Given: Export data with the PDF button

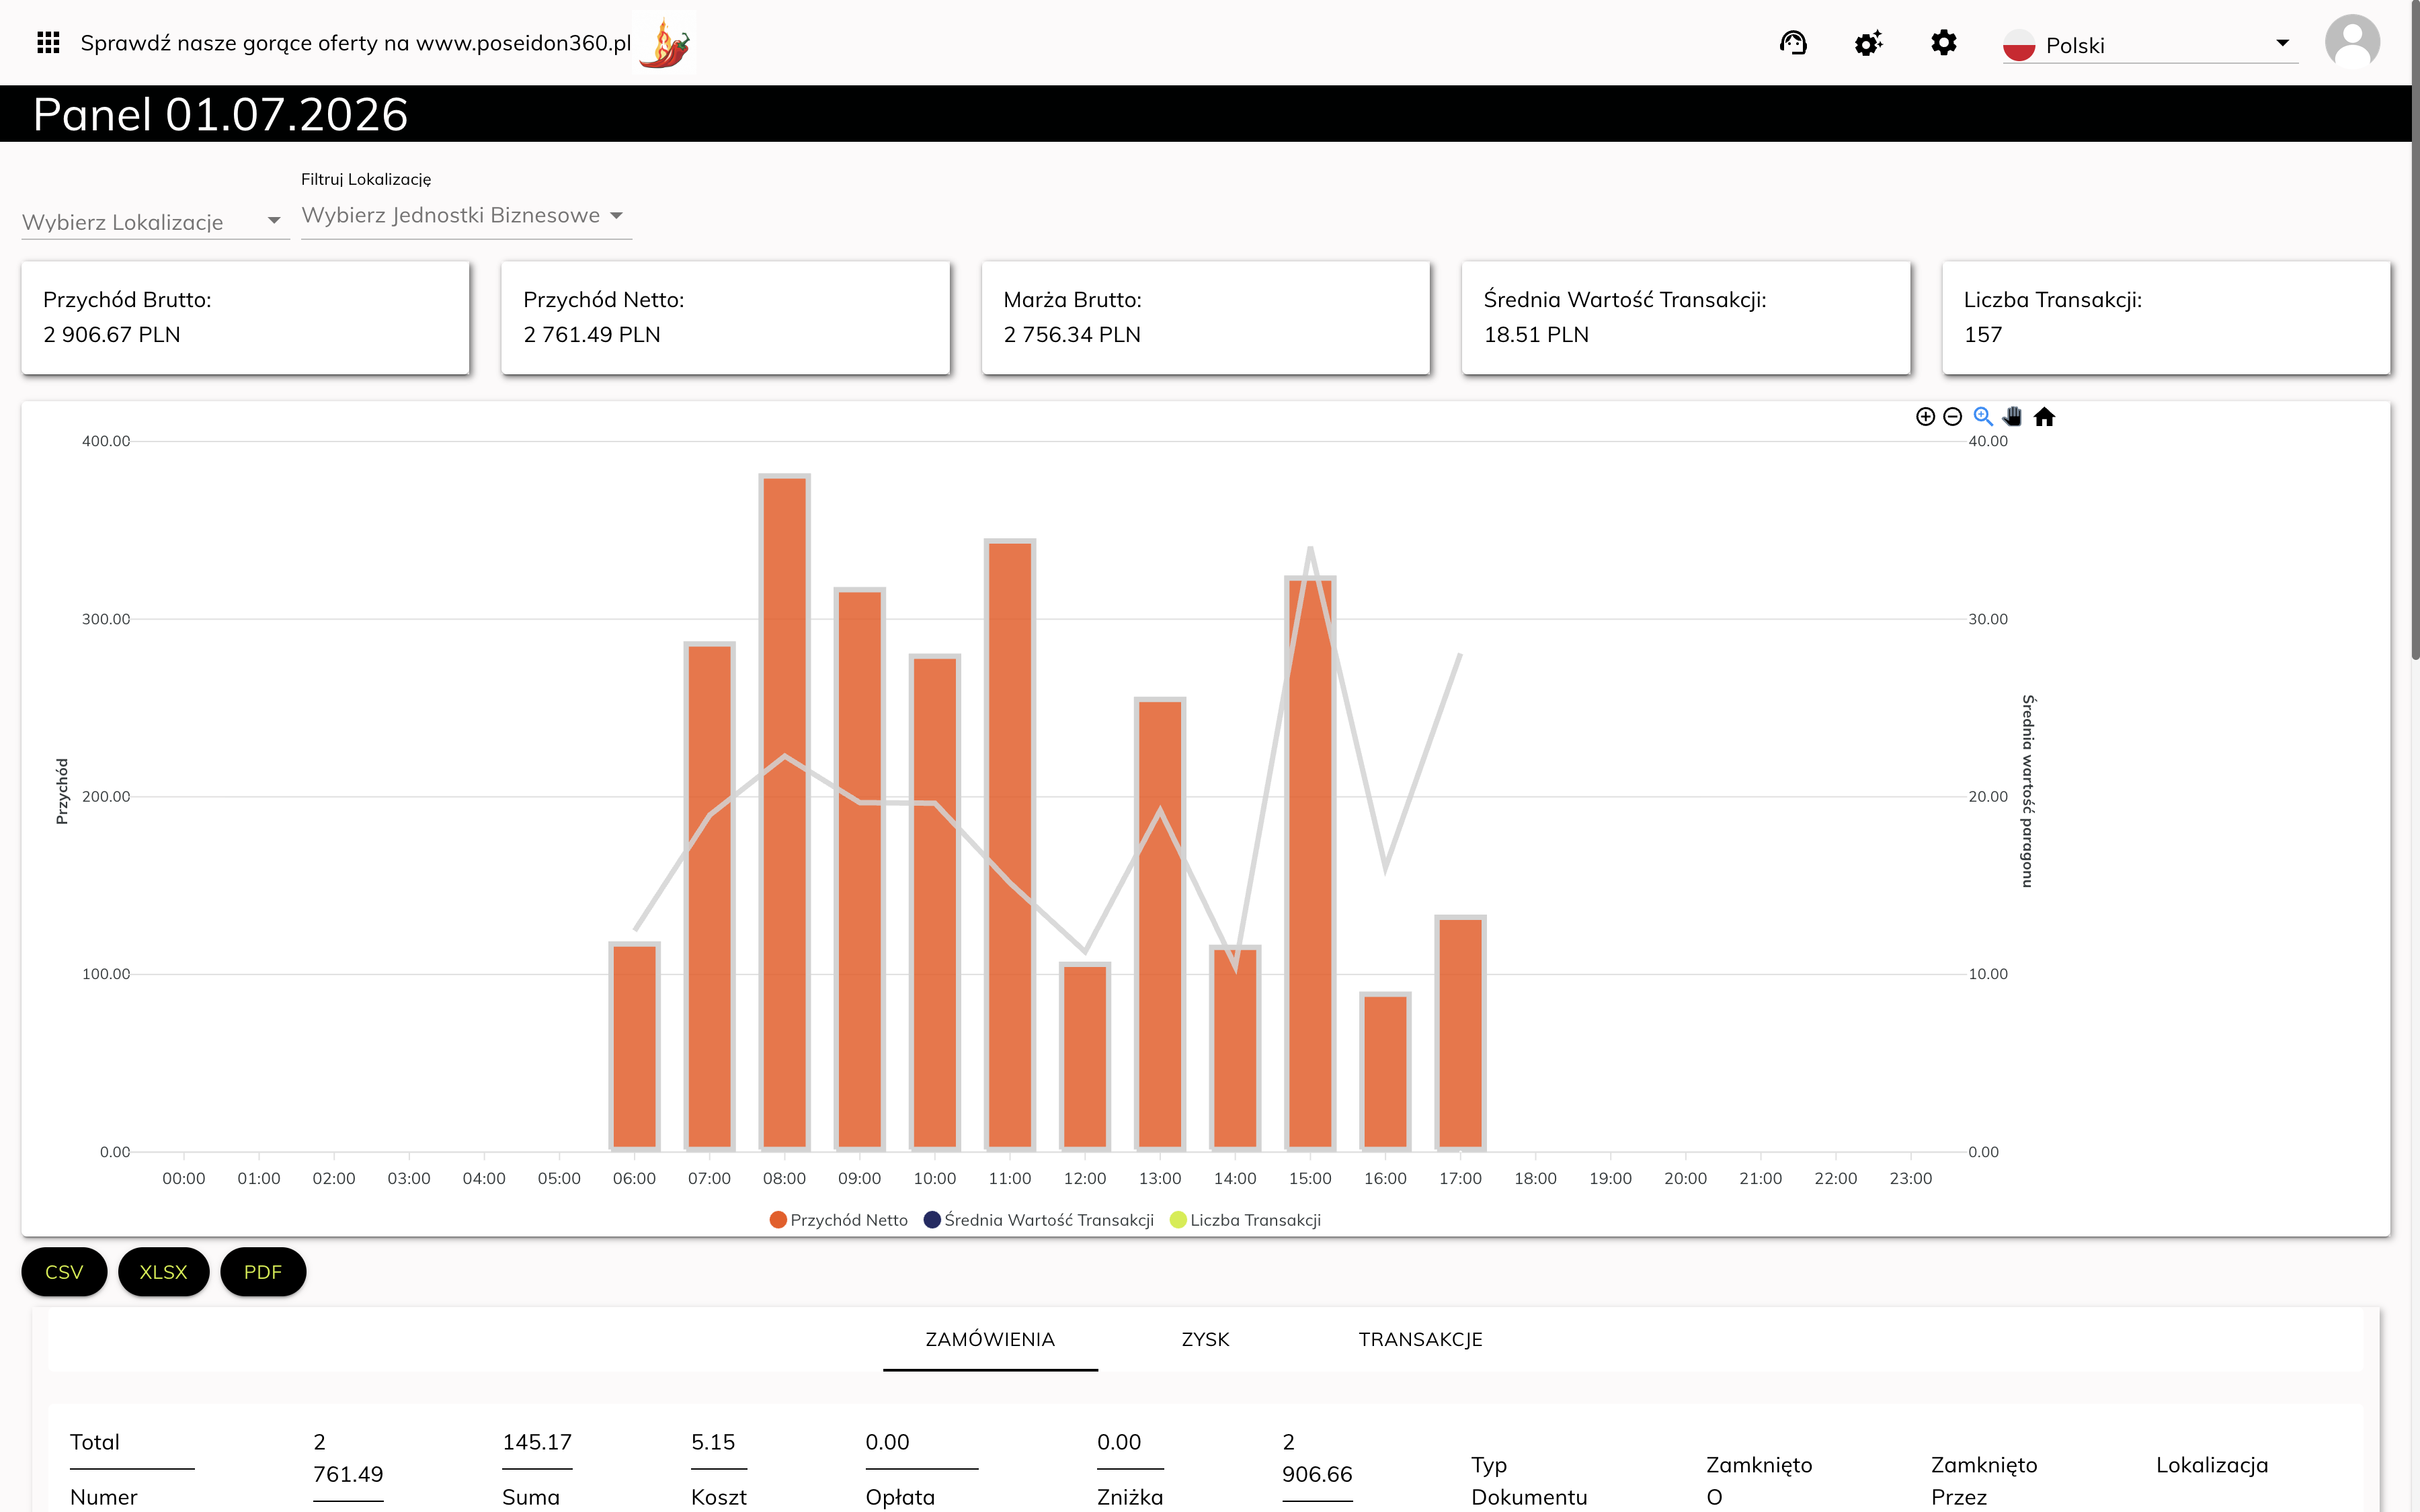Looking at the screenshot, I should coord(263,1272).
